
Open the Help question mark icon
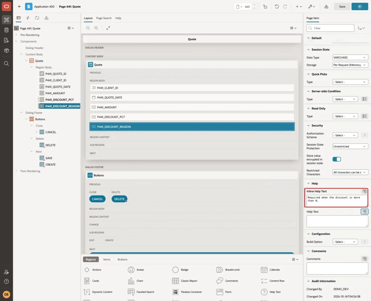click(x=7, y=281)
